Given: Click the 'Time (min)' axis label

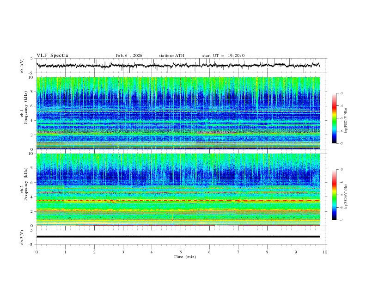Looking at the screenshot, I should 185,257.
